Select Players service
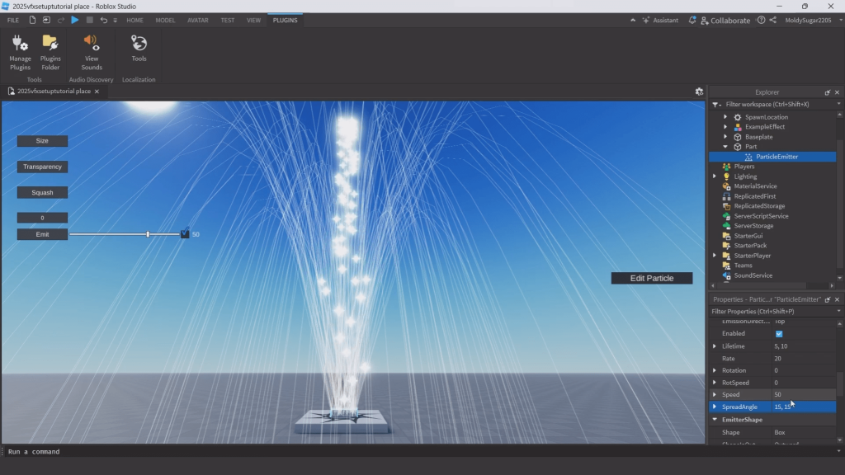This screenshot has height=475, width=845. [x=744, y=167]
